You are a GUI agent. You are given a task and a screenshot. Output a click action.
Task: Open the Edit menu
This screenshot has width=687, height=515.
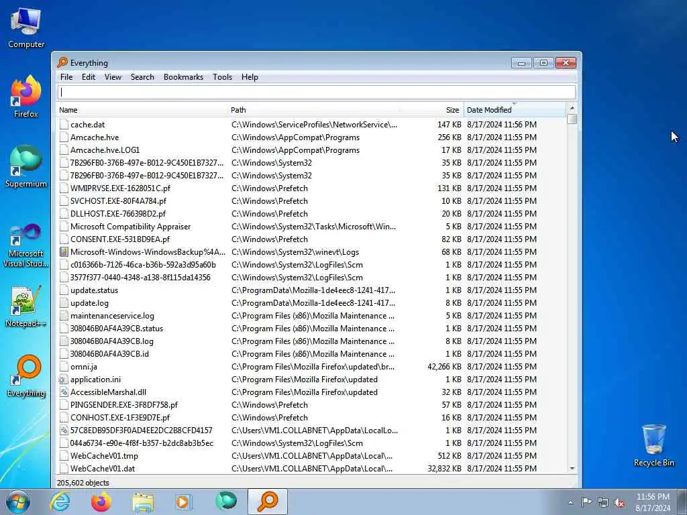pyautogui.click(x=89, y=77)
